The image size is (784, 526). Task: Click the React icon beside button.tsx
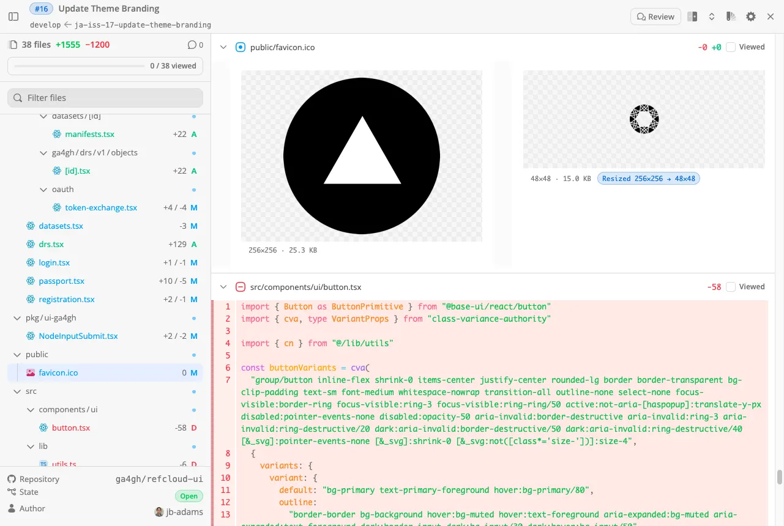pyautogui.click(x=43, y=428)
